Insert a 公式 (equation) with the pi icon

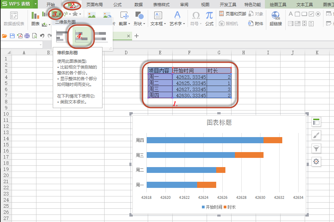[x=209, y=18]
